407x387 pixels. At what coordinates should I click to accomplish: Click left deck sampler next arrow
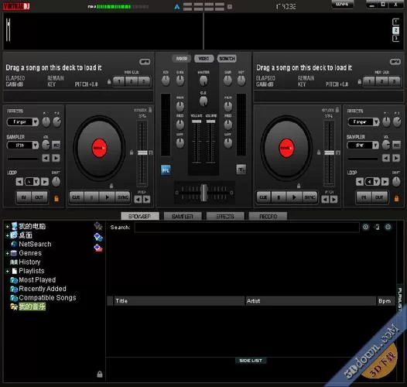(x=56, y=158)
